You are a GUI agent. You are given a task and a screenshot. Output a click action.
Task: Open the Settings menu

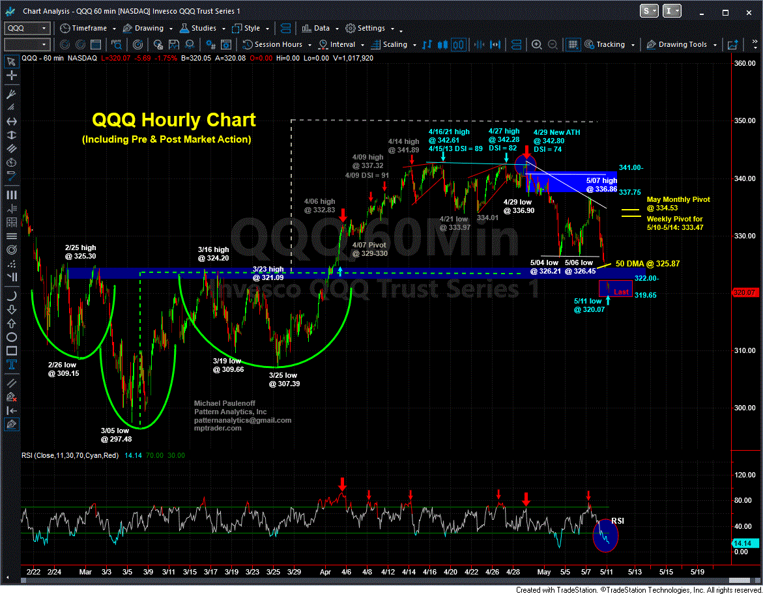pos(366,28)
